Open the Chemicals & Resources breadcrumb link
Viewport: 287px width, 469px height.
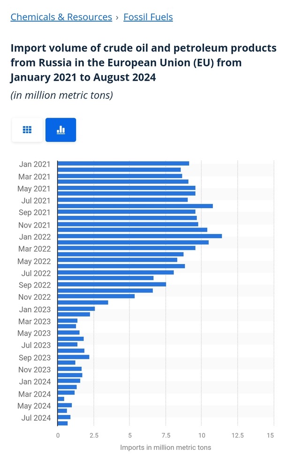(x=61, y=17)
